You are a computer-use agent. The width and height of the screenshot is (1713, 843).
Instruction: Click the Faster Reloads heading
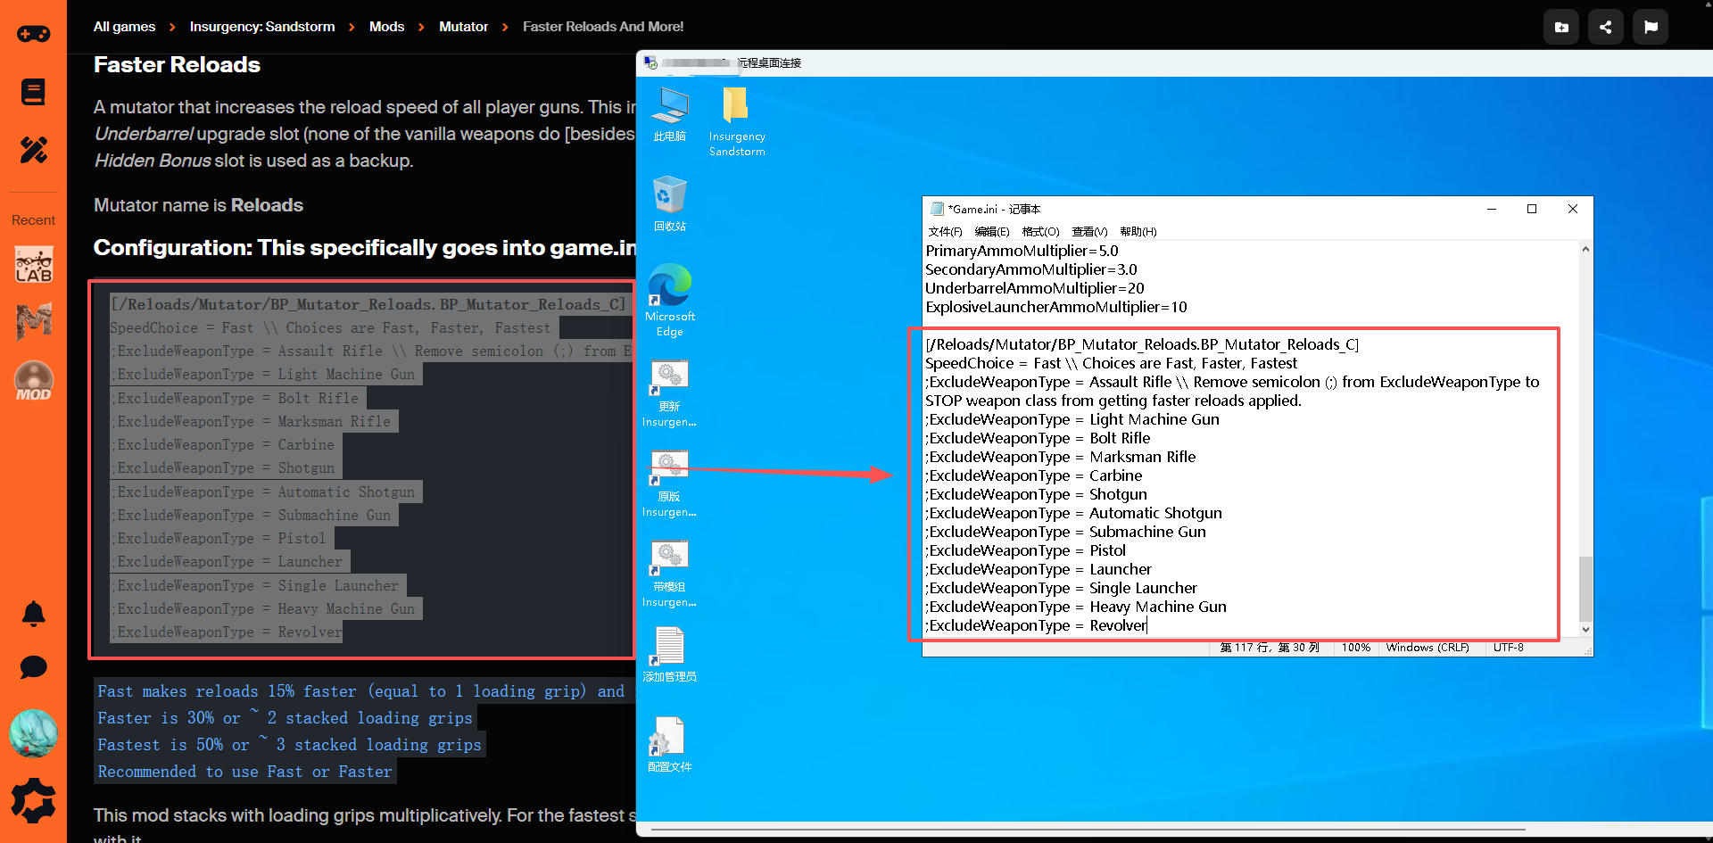pos(177,65)
